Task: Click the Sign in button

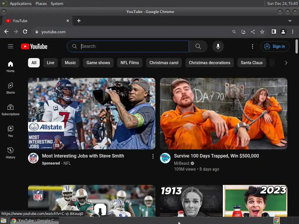Action: click(x=275, y=46)
